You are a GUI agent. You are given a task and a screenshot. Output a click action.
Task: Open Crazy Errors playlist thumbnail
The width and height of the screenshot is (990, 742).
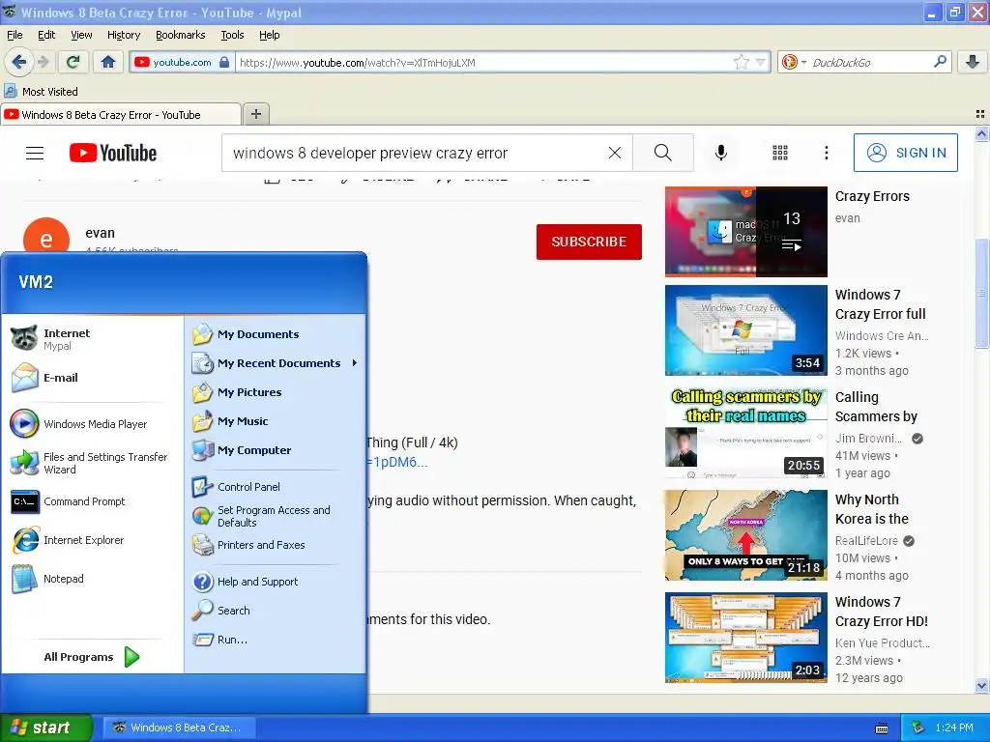coord(745,232)
